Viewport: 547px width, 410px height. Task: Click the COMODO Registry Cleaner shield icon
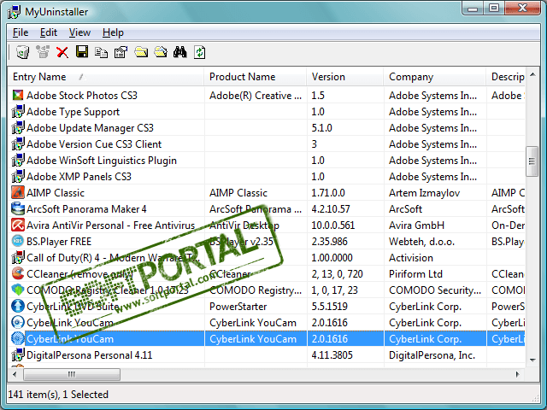click(18, 290)
